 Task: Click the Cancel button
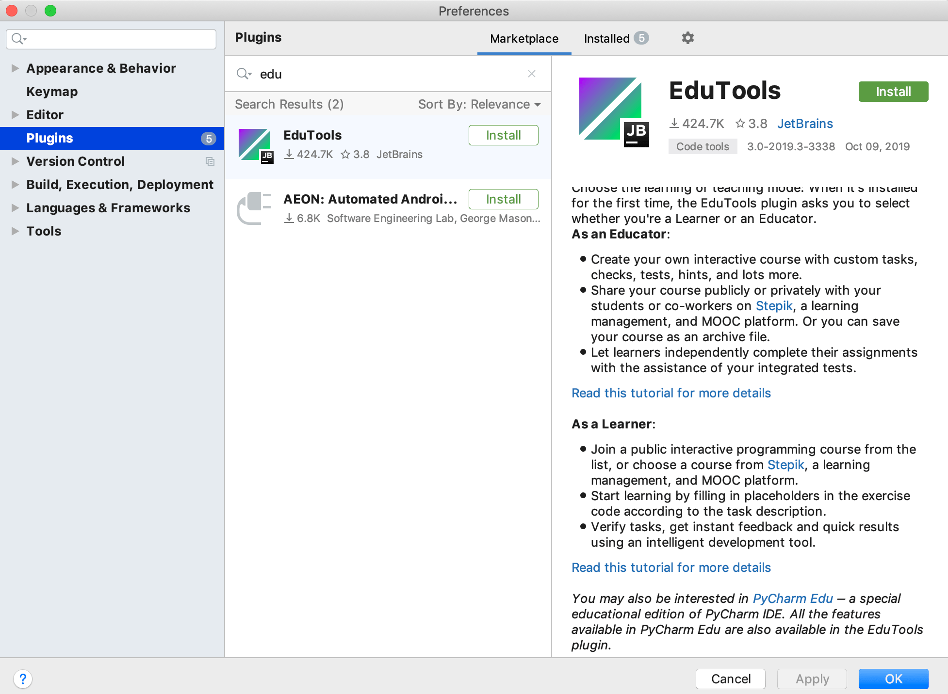coord(731,679)
